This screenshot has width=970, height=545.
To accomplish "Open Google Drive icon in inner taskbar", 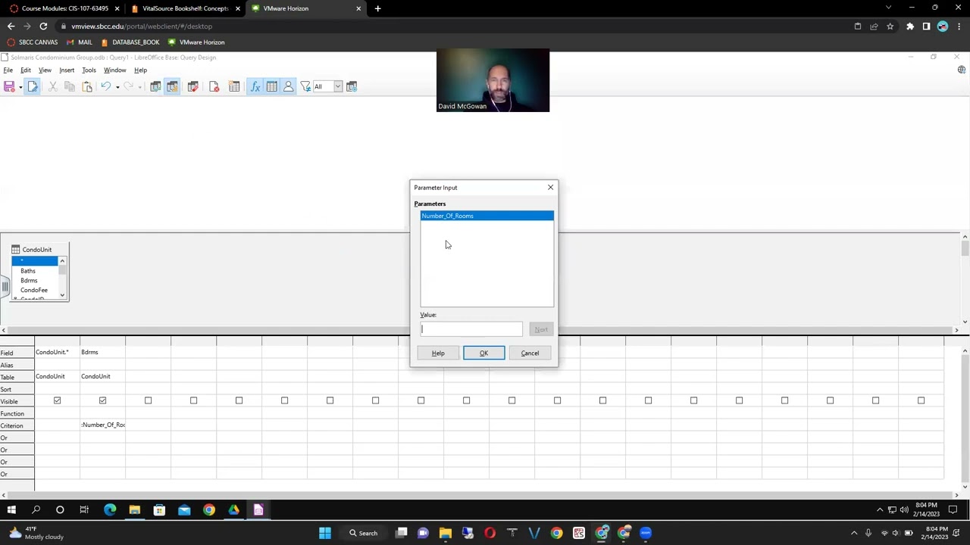I will click(x=233, y=510).
